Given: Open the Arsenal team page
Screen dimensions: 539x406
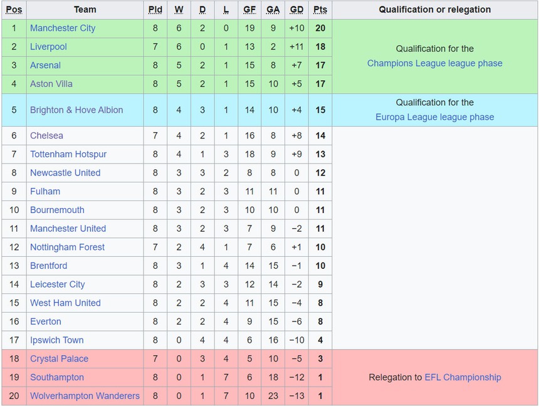Looking at the screenshot, I should (x=45, y=65).
